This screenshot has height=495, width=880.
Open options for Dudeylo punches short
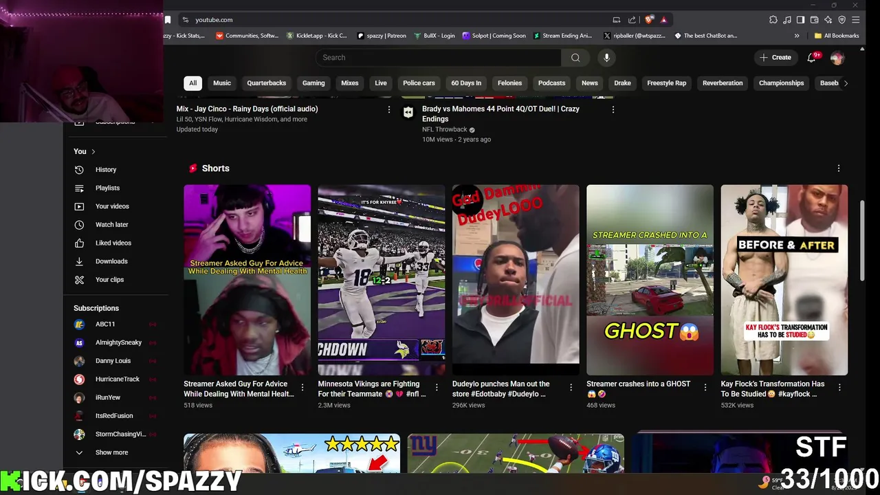(571, 388)
